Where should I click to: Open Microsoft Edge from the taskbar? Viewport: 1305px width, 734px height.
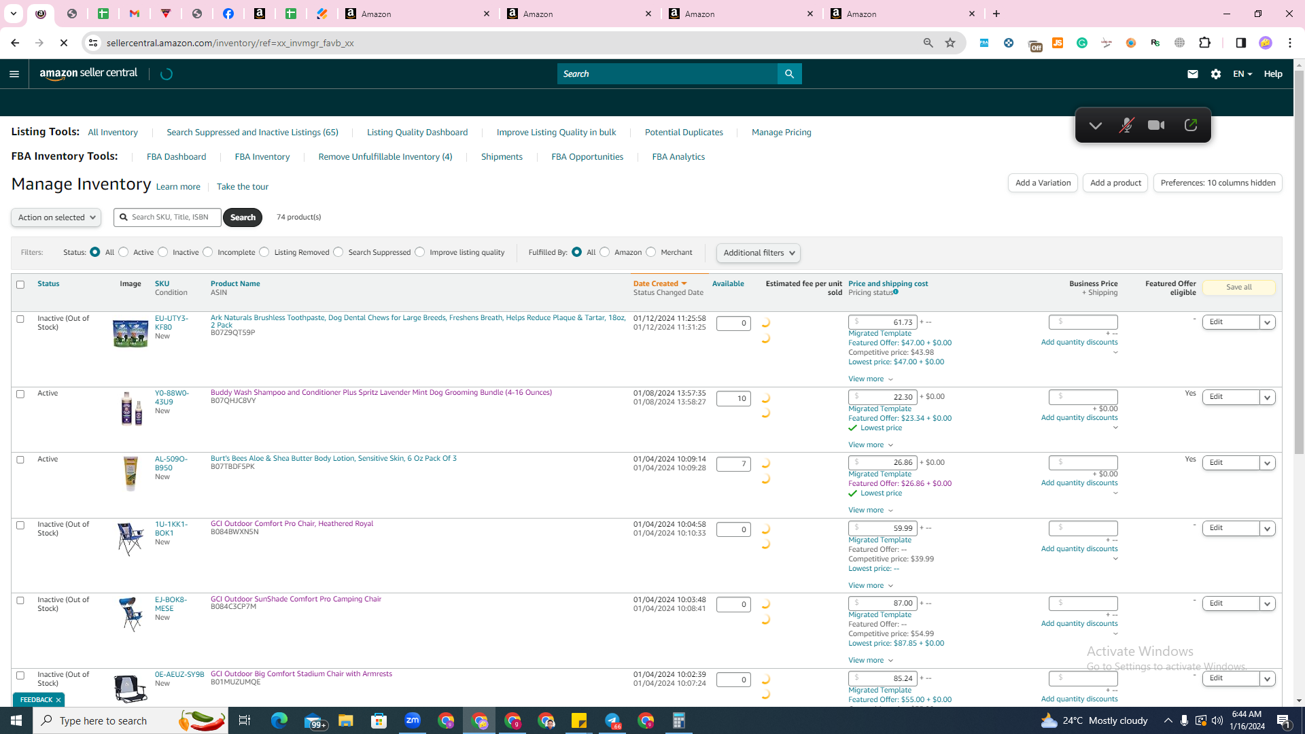[279, 720]
